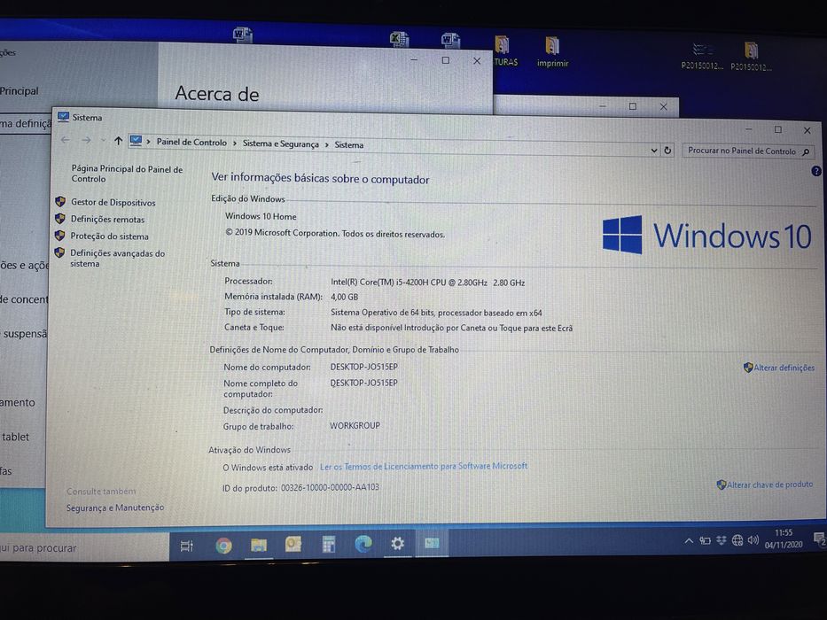Click the Forward arrow in Sistema window
The height and width of the screenshot is (620, 827).
[x=86, y=140]
